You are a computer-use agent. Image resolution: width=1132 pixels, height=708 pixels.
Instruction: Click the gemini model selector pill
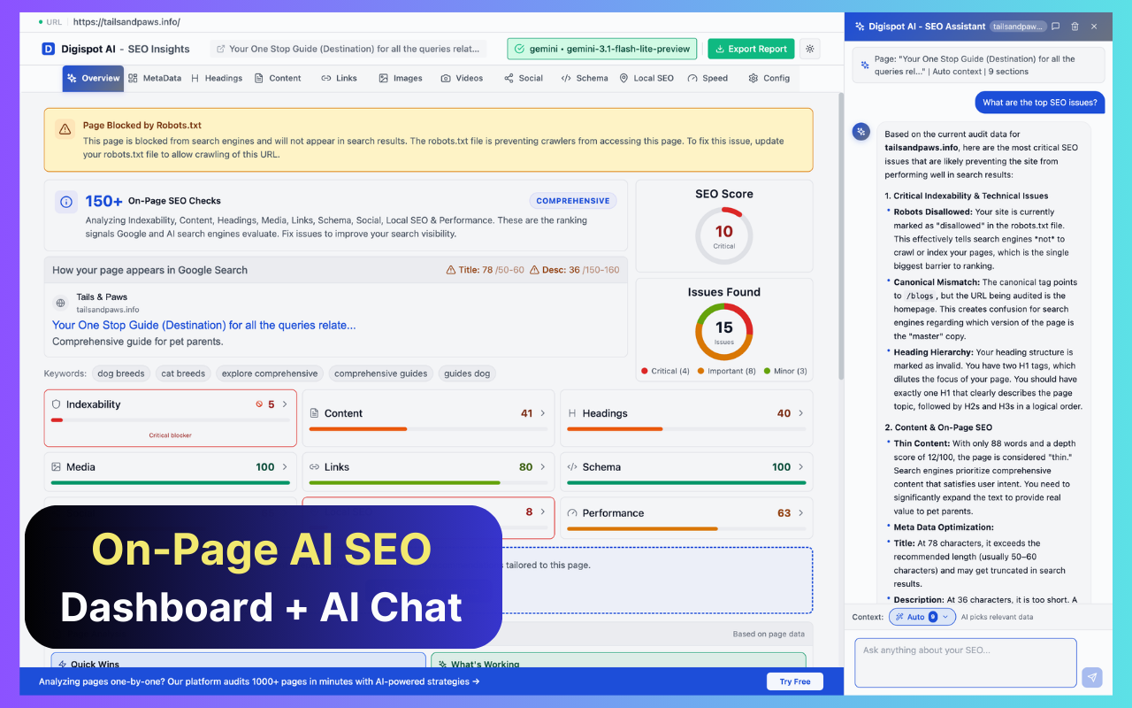pos(602,49)
